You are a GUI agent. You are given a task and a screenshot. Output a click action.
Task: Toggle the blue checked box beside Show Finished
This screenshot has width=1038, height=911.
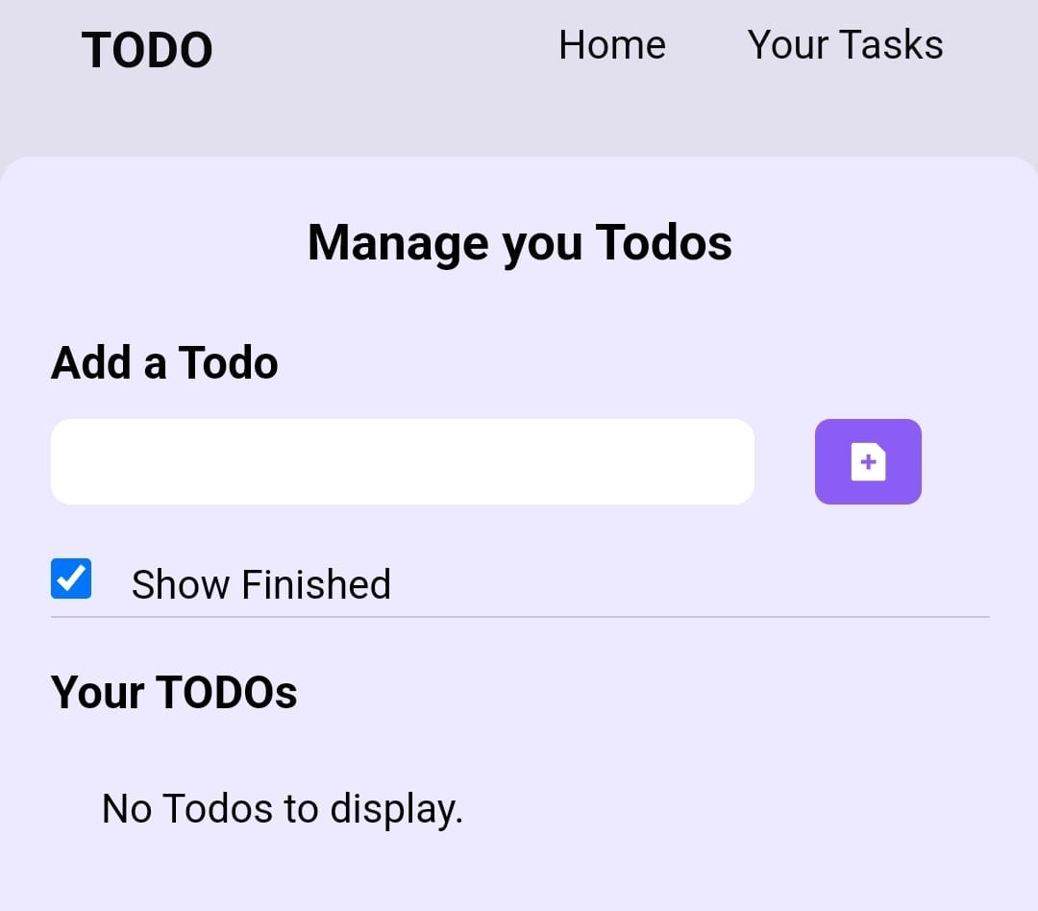point(71,579)
